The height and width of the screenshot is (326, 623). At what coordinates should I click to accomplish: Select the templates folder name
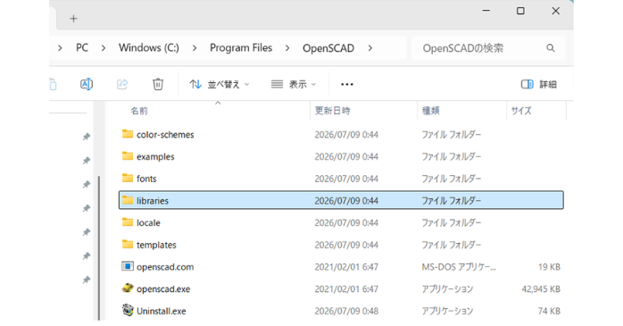pos(156,245)
